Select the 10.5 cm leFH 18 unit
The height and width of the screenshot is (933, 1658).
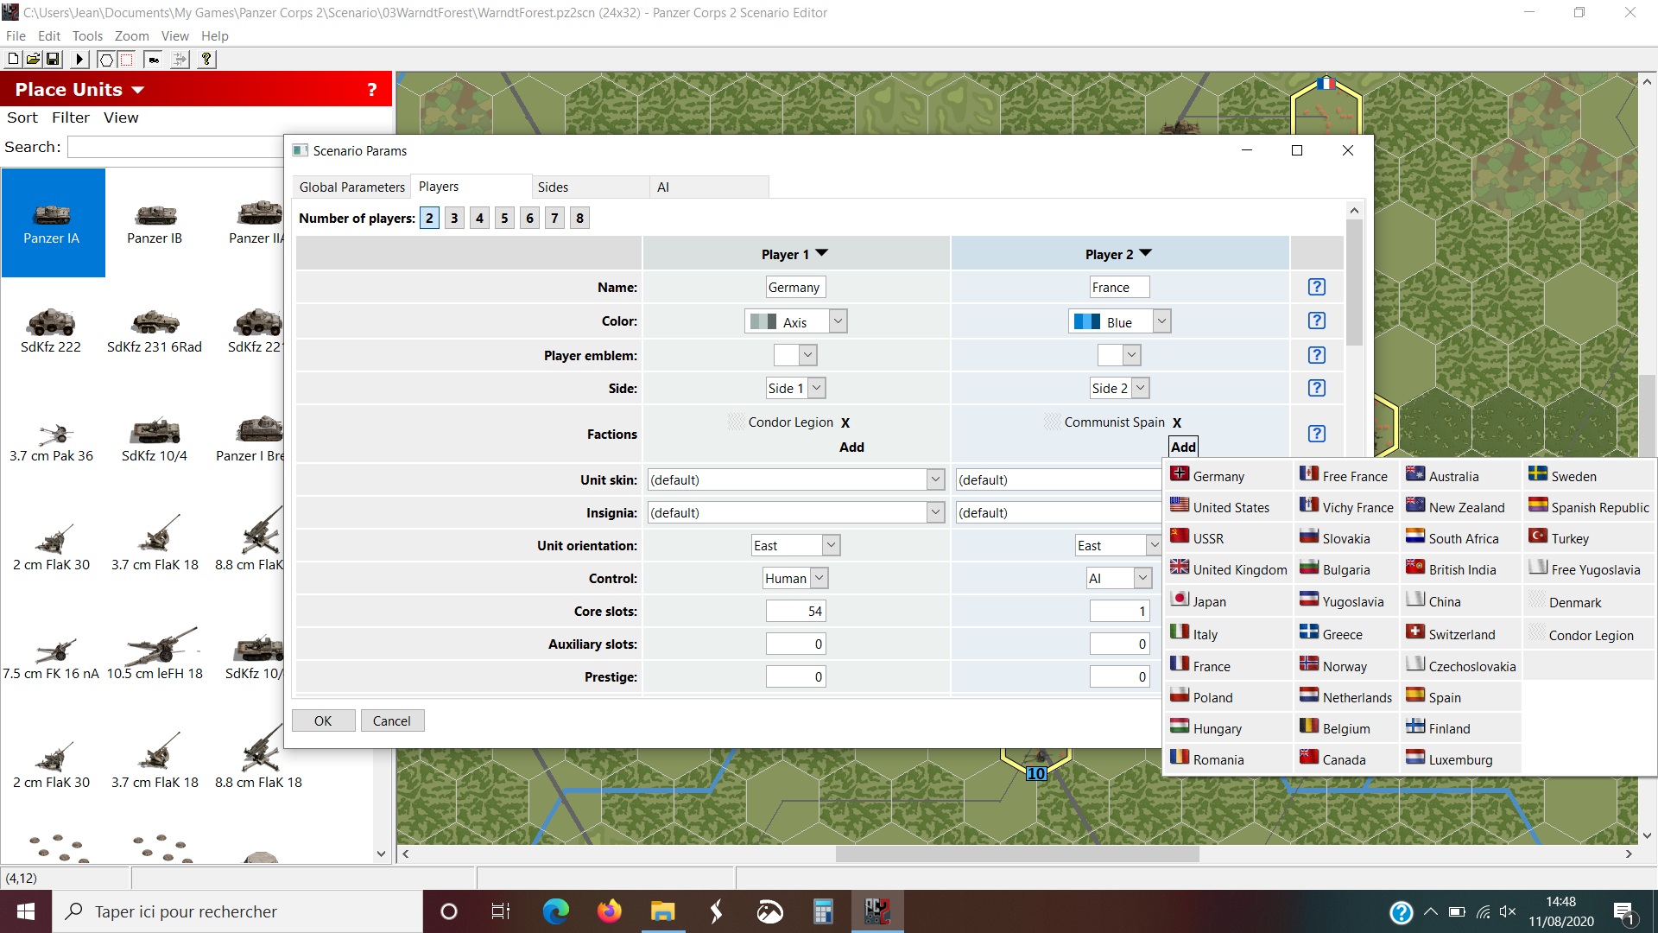click(x=155, y=658)
